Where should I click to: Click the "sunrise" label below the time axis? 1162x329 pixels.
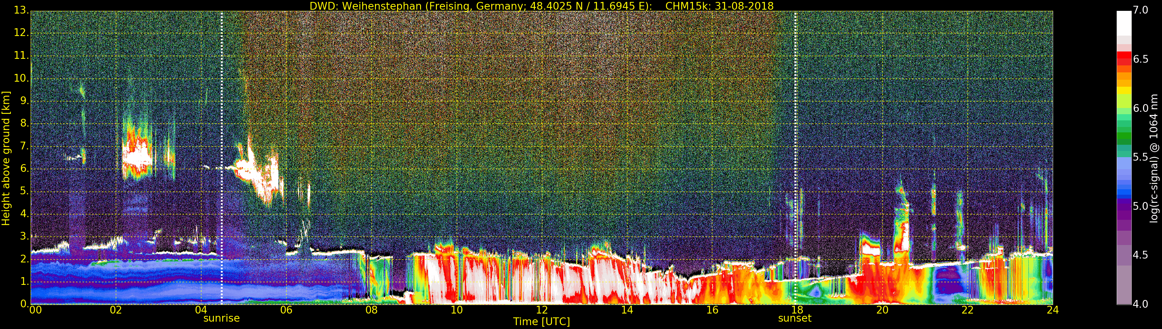coord(222,318)
